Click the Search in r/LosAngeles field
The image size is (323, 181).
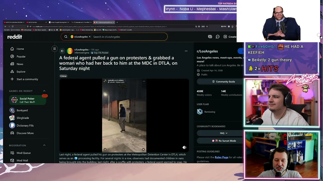[129, 37]
